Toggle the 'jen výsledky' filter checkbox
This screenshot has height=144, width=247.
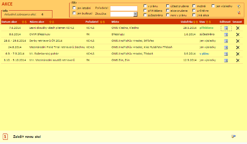[213, 6]
